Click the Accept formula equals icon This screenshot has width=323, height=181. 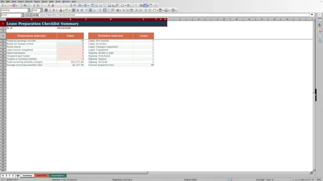(37, 15)
